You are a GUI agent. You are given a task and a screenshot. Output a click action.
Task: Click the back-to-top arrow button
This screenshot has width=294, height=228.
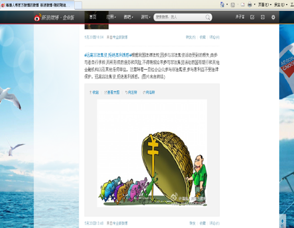tap(283, 222)
